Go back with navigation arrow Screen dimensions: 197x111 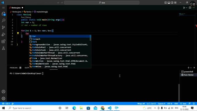(x=58, y=3)
